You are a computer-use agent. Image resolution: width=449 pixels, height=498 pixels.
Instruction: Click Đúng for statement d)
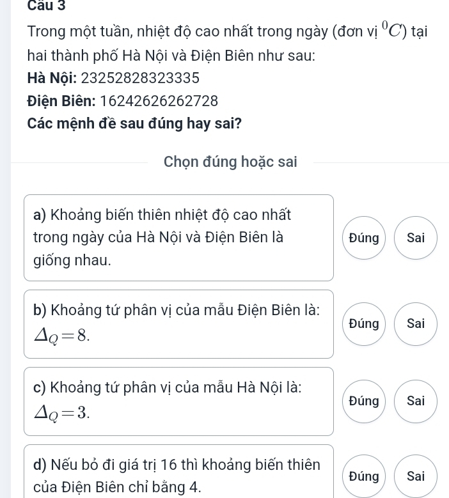(364, 476)
